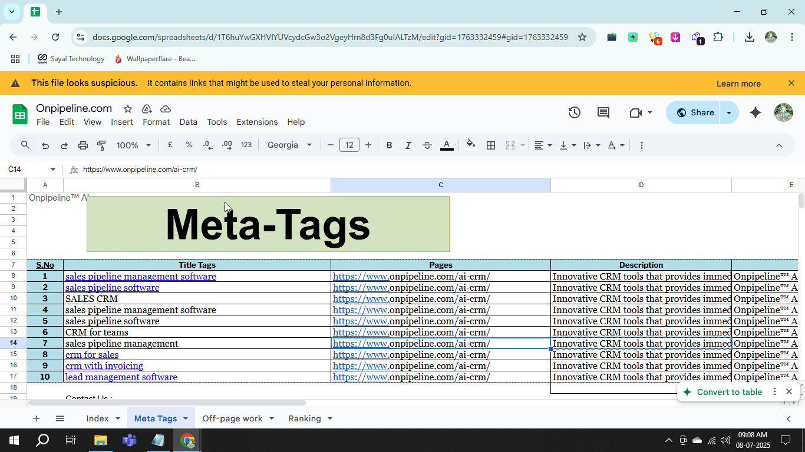Viewport: 805px width, 452px height.
Task: Open more number formats (123)
Action: (246, 145)
